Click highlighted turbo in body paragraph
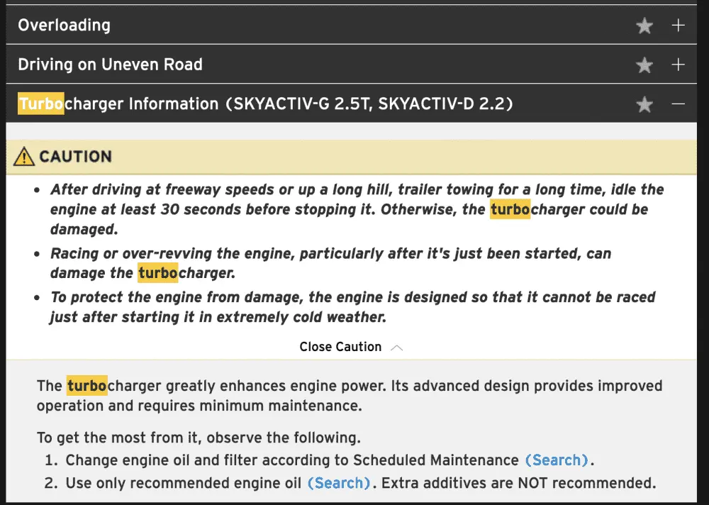This screenshot has height=505, width=709. (86, 386)
